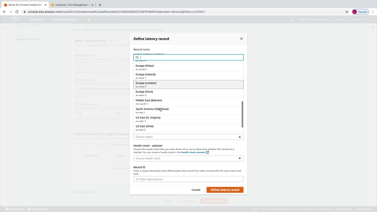The width and height of the screenshot is (377, 212).
Task: Open the Chrome three-dot menu
Action: (x=373, y=12)
